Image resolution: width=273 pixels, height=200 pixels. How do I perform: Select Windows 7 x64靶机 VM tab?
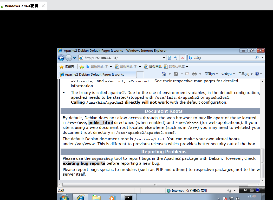(x=22, y=6)
